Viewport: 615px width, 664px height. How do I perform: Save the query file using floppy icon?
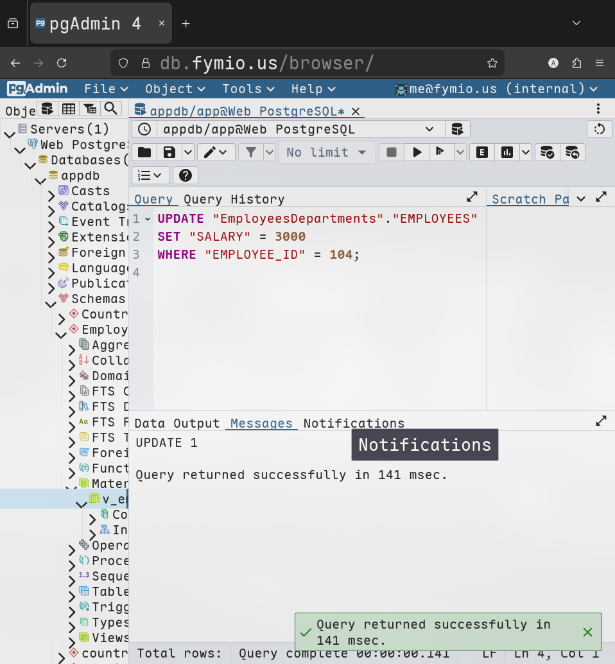tap(169, 152)
